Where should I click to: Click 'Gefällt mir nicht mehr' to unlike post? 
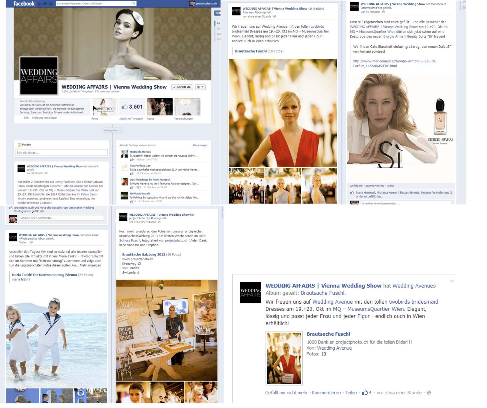286,393
